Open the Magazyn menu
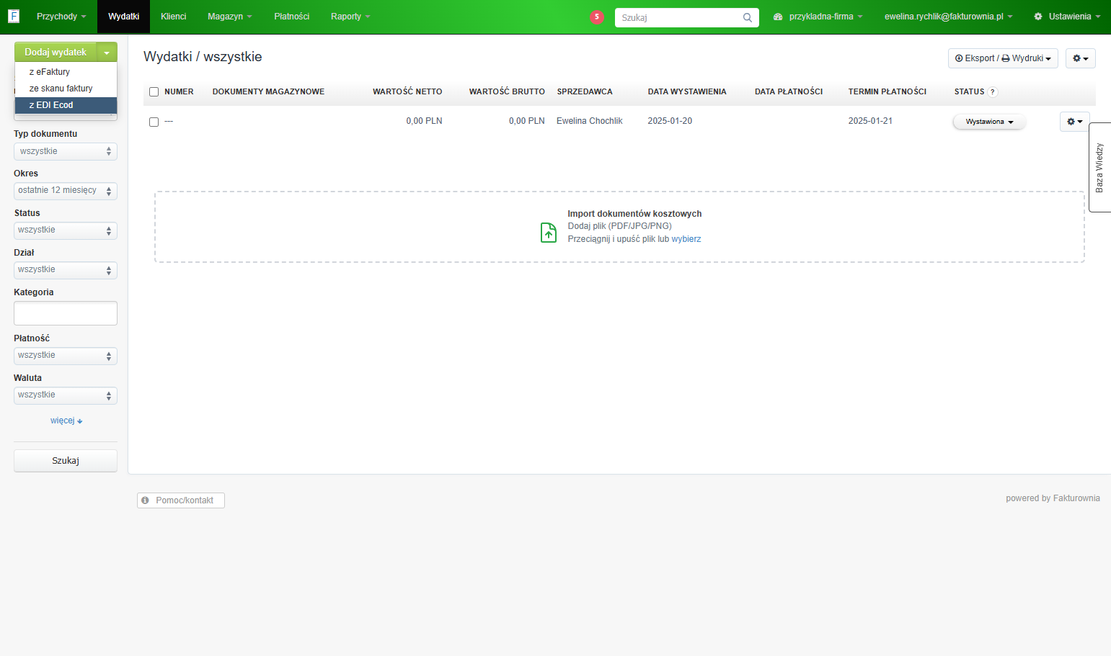Viewport: 1111px width, 656px height. 229,17
